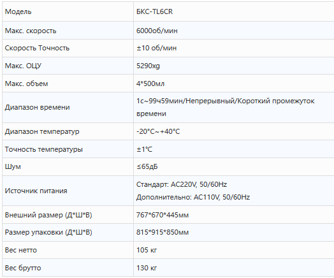Click the Макс. скорость label
The height and width of the screenshot is (278, 334).
click(31, 31)
